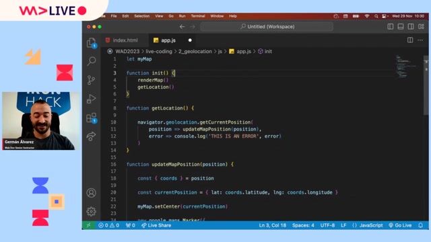Go back with the navigation arrow
Viewport: 431px width, 242px height.
tap(182, 27)
